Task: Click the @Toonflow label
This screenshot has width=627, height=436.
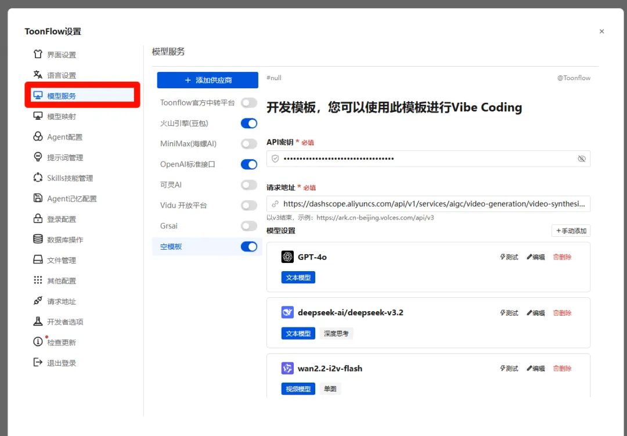Action: (574, 78)
